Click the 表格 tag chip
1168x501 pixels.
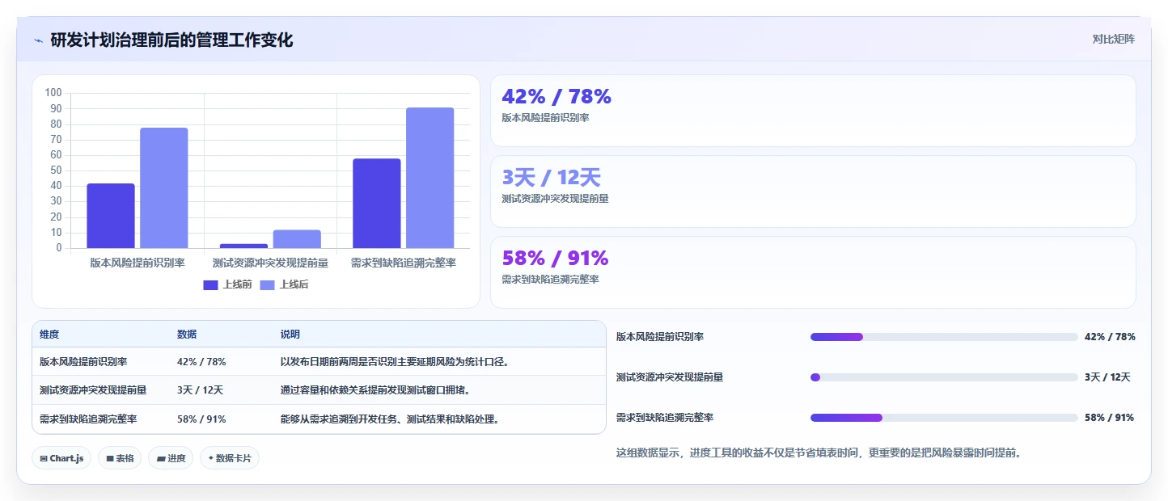click(120, 458)
